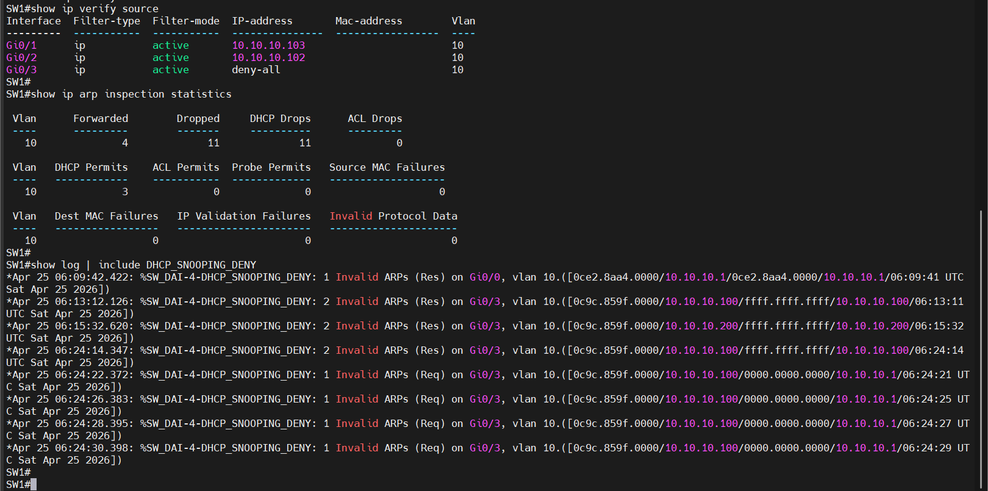Click the 'ACL Permits' header

pyautogui.click(x=186, y=167)
